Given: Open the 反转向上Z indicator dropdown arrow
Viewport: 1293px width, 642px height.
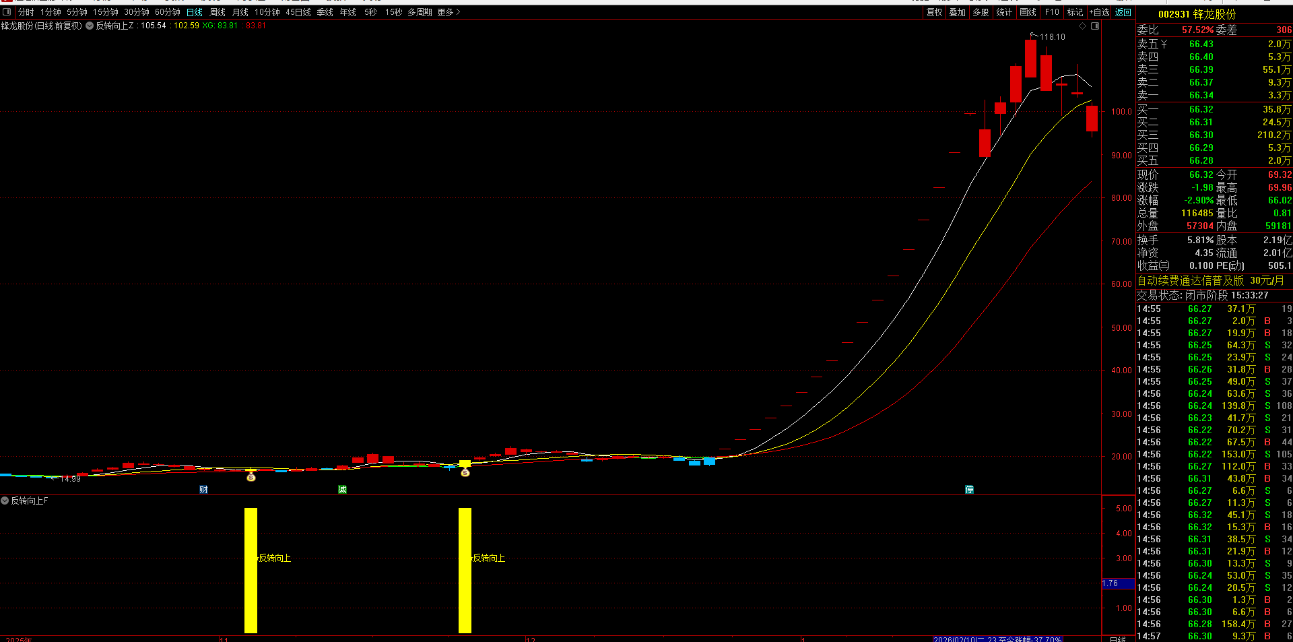Looking at the screenshot, I should point(90,26).
